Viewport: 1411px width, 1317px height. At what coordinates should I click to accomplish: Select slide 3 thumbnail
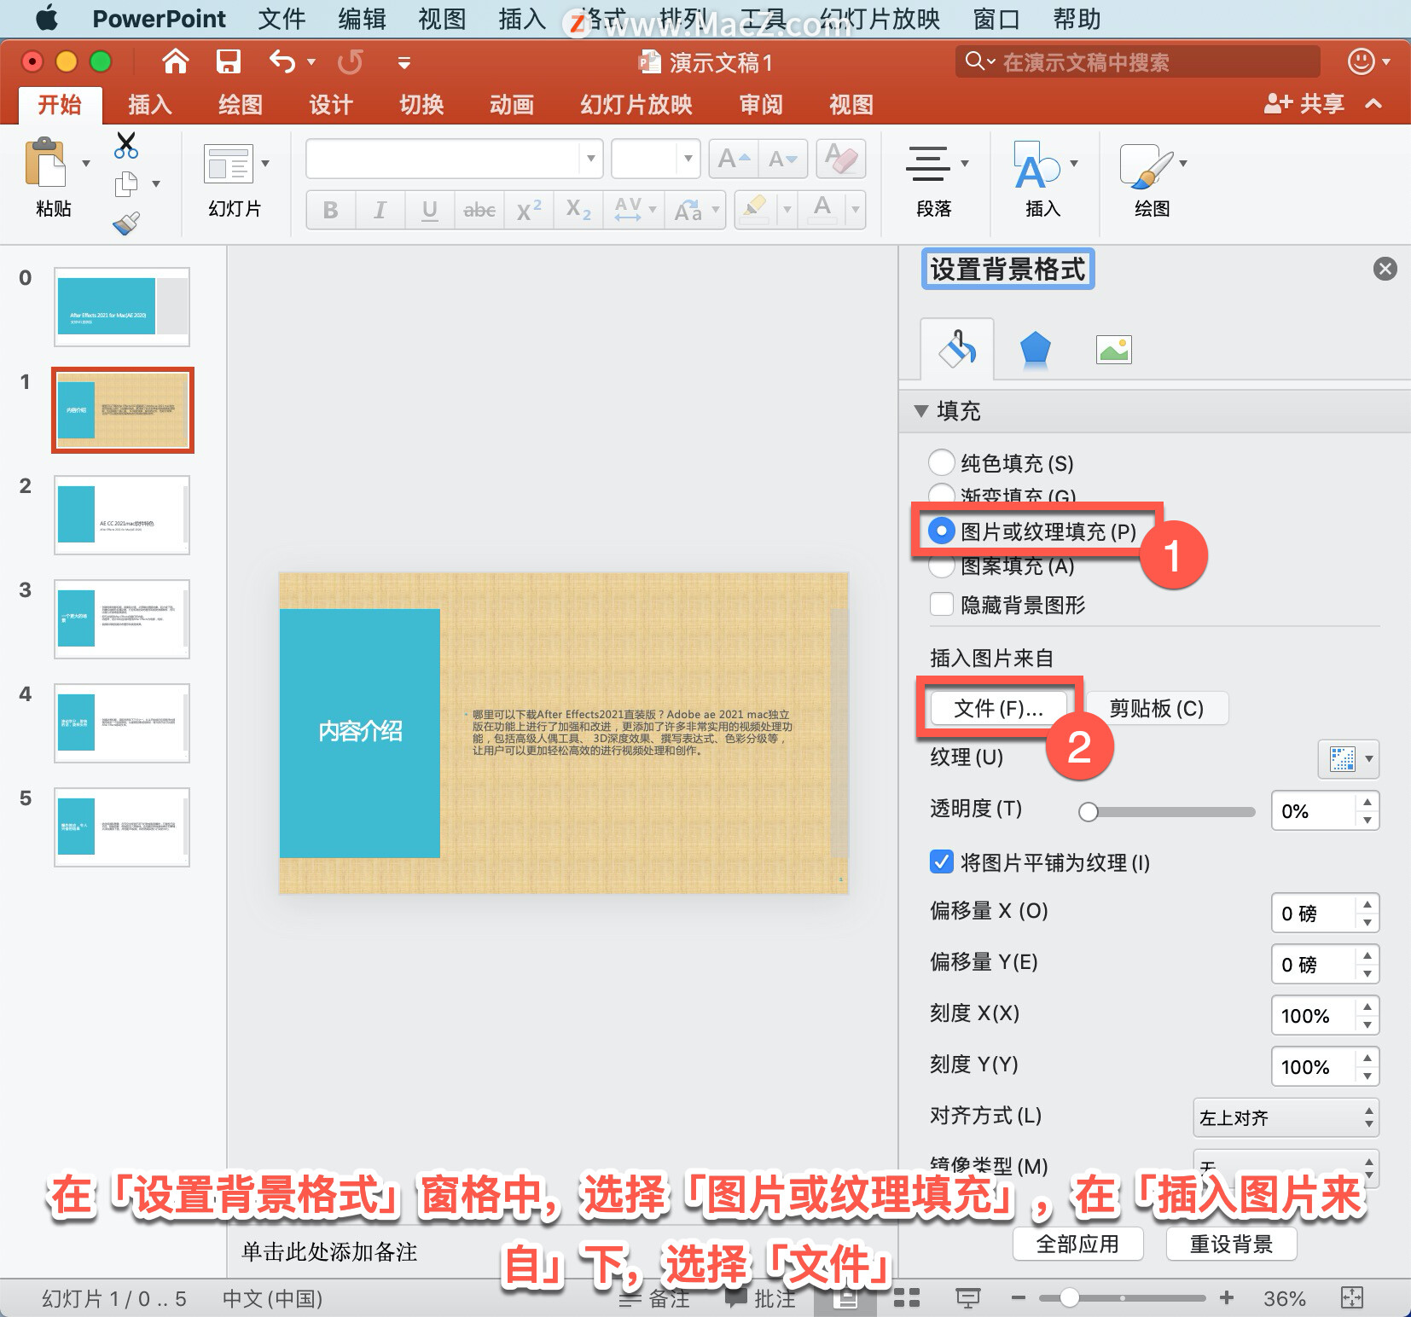coord(122,619)
